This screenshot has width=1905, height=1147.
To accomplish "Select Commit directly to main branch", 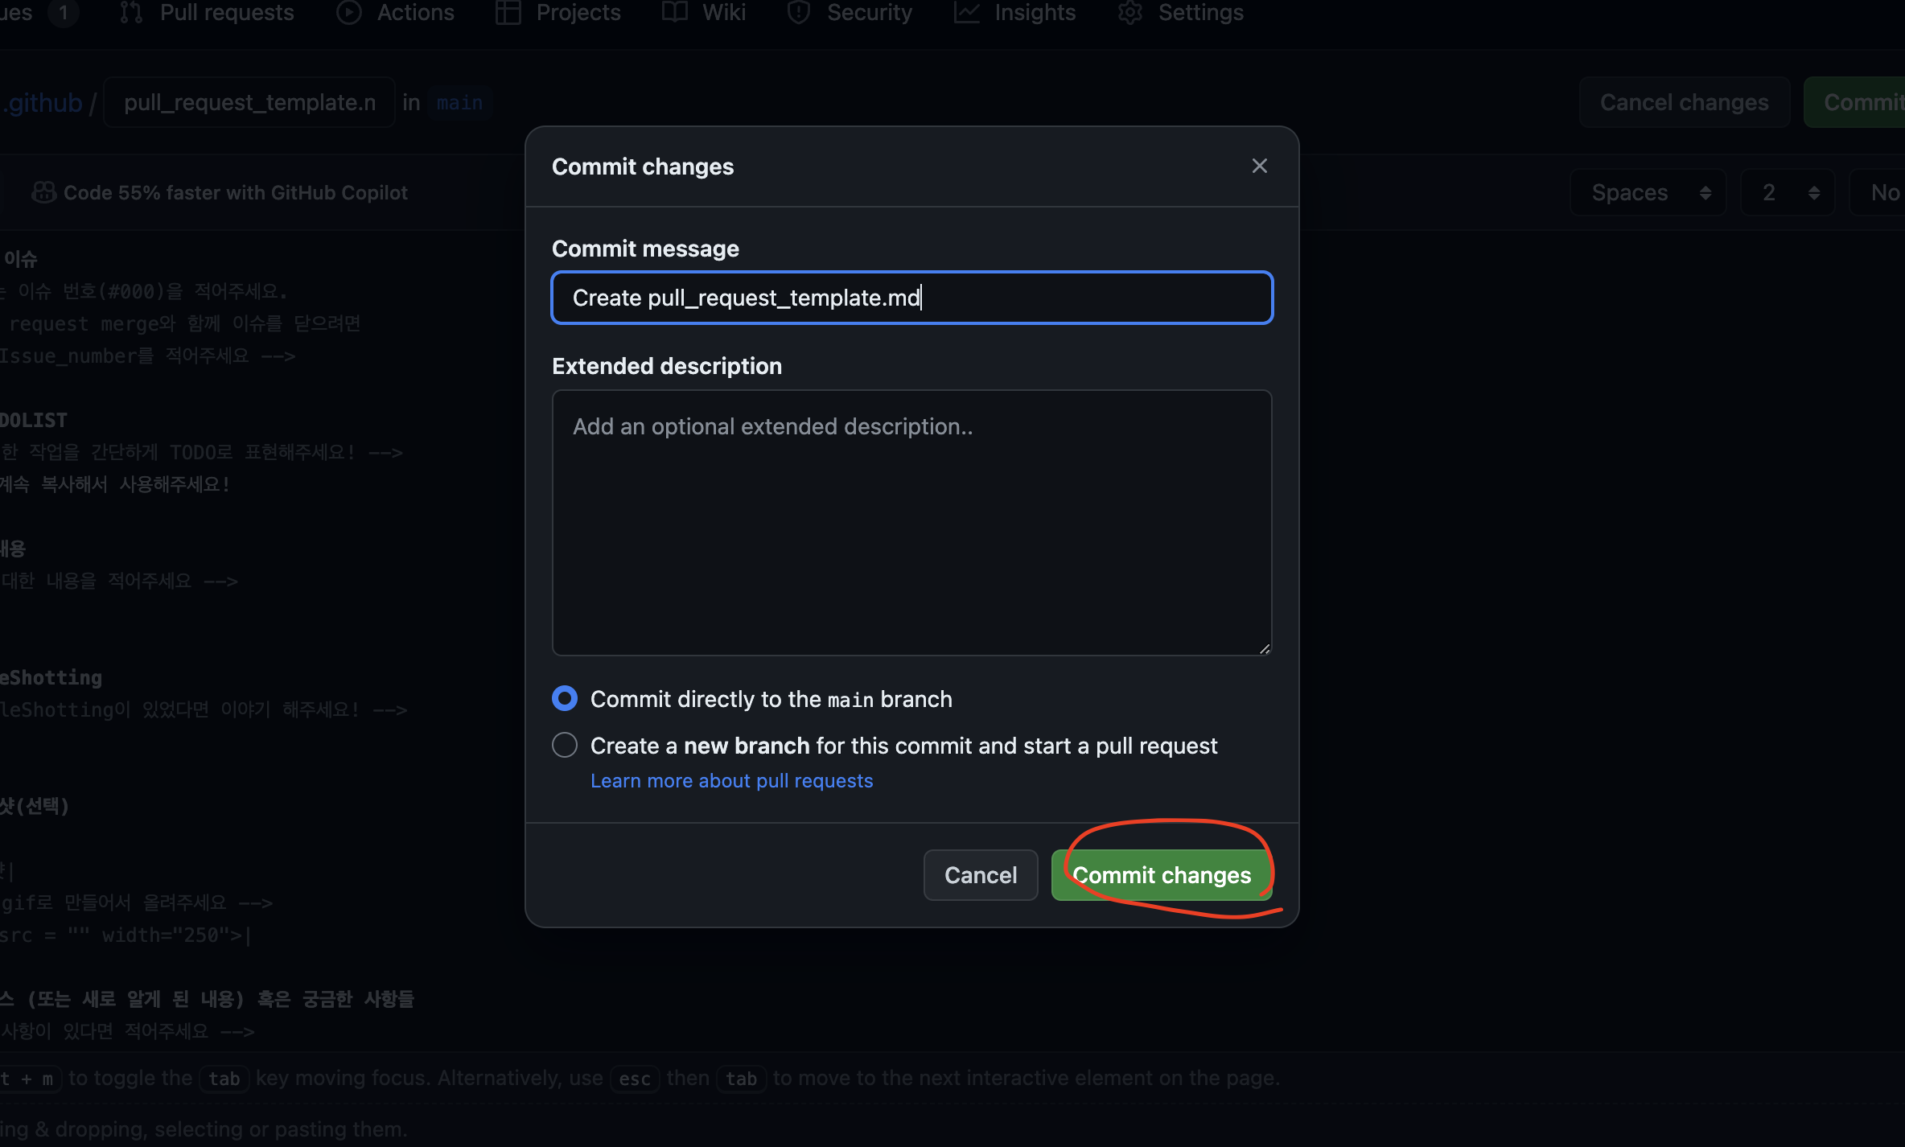I will pos(565,698).
